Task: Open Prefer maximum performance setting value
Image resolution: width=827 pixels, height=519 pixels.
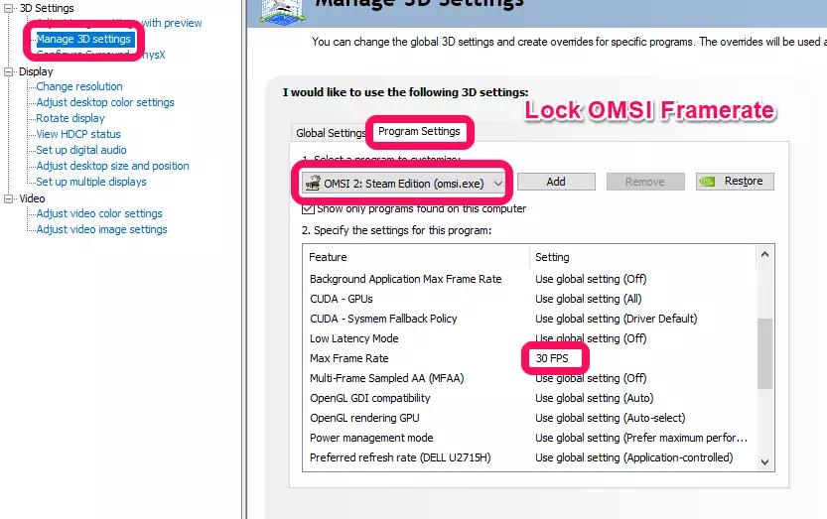Action: coord(641,438)
